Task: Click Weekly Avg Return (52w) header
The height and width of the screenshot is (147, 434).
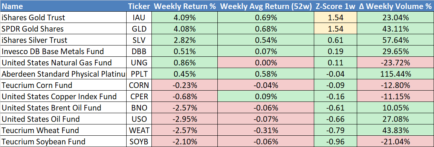Action: 266,6
